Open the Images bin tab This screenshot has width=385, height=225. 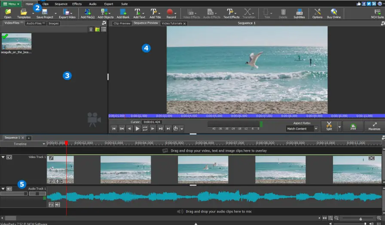tap(54, 23)
